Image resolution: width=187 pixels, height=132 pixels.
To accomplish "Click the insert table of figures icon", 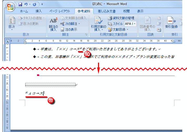I will tap(159, 18).
